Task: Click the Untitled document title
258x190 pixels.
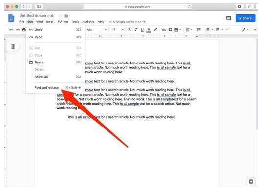Action: (x=36, y=16)
